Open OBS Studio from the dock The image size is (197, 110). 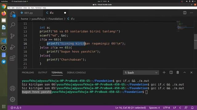pyautogui.click(x=4, y=48)
